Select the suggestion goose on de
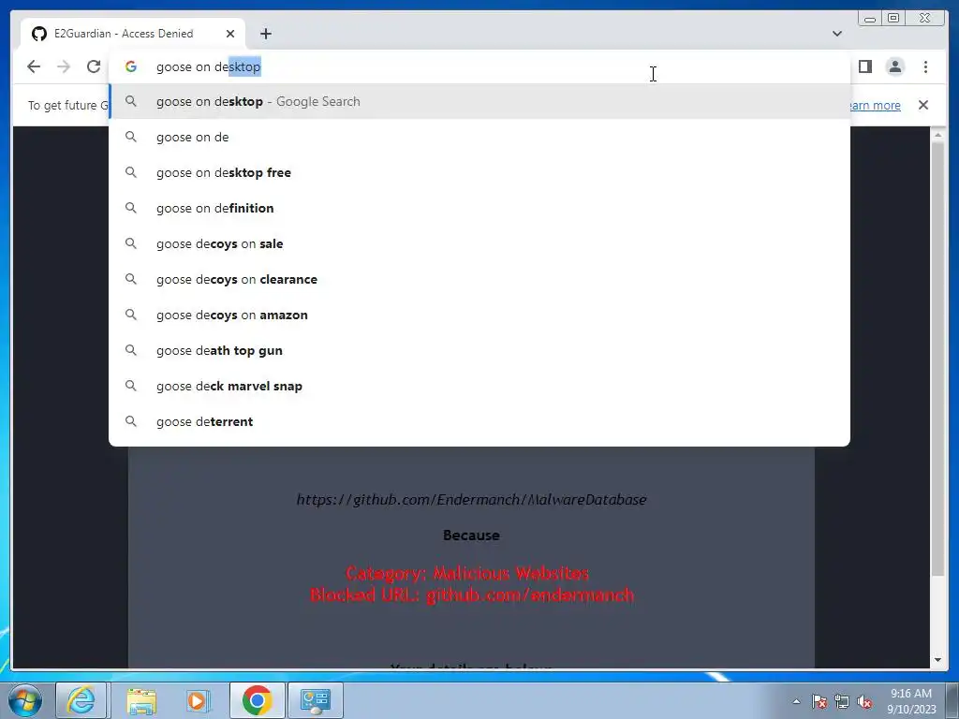Image resolution: width=959 pixels, height=719 pixels. click(x=479, y=137)
